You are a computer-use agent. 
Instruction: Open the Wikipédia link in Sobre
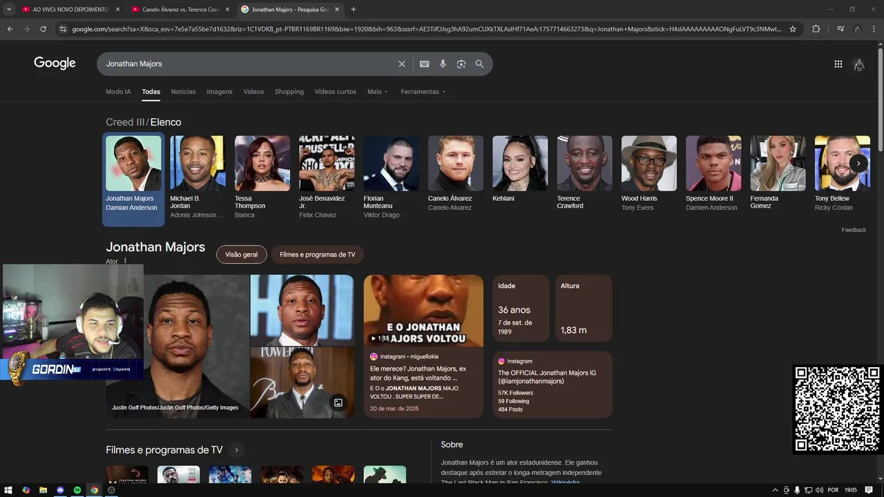pyautogui.click(x=565, y=482)
